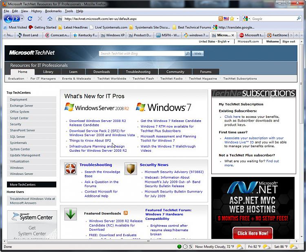Open the home page icon
Screen dimensions: 306x252
(50, 19)
